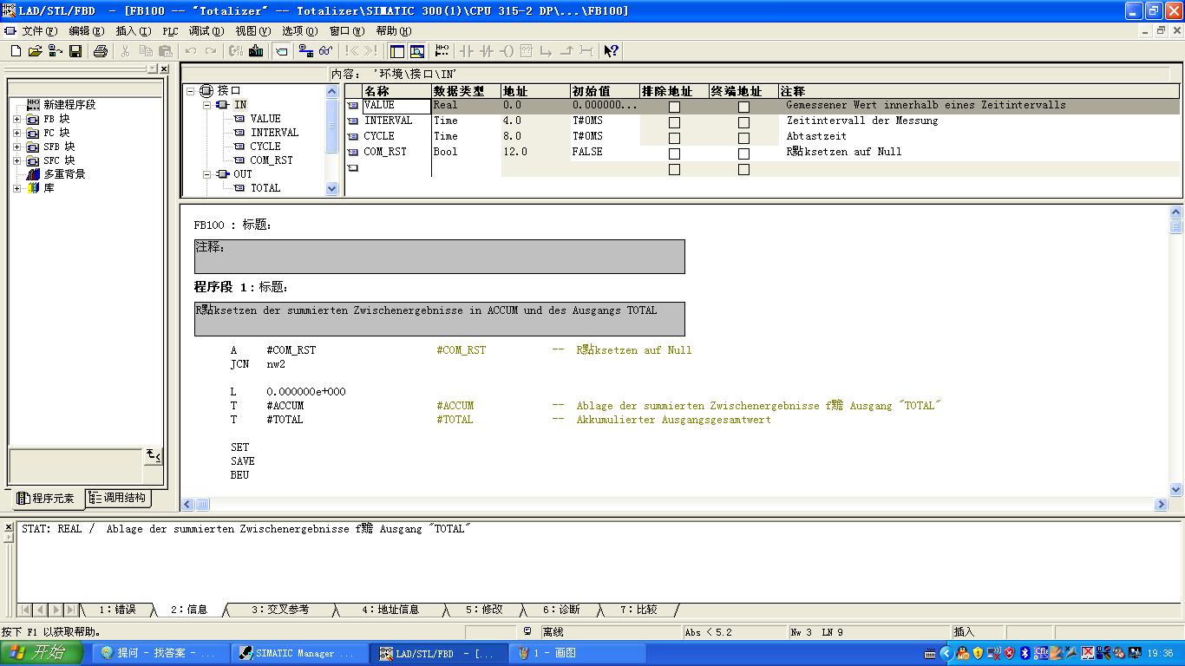
Task: Tick termination address checkbox for VALUE
Action: click(x=743, y=107)
